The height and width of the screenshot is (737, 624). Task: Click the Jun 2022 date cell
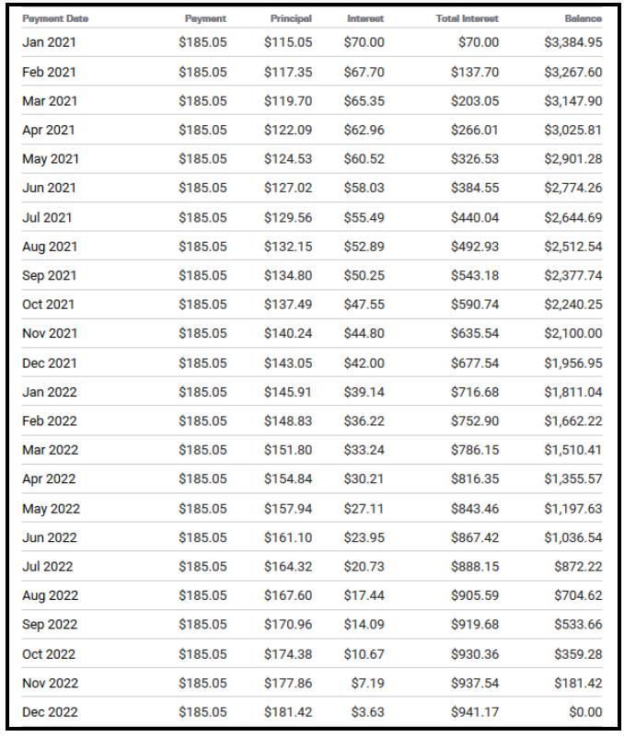coord(50,537)
